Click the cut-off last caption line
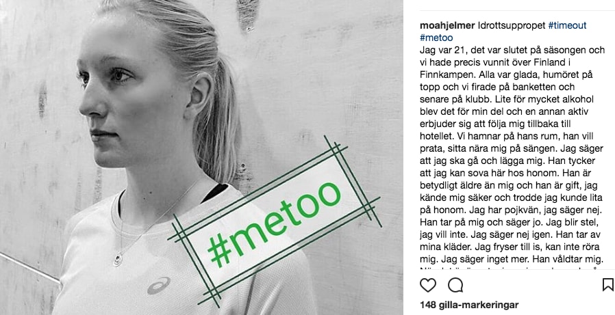 pyautogui.click(x=510, y=269)
